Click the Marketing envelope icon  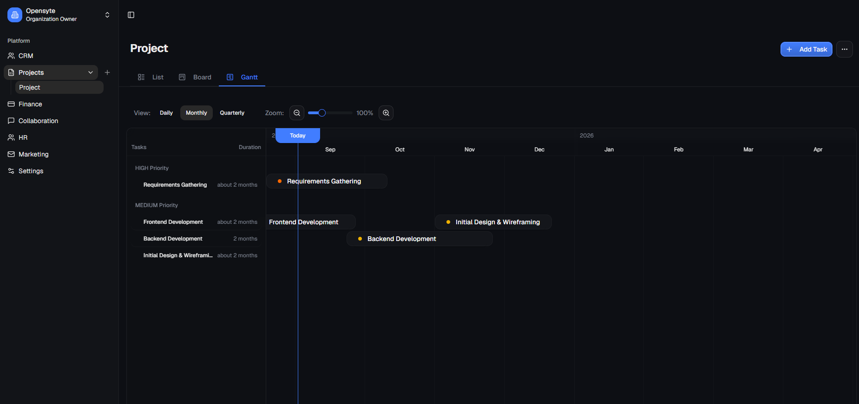pyautogui.click(x=11, y=154)
